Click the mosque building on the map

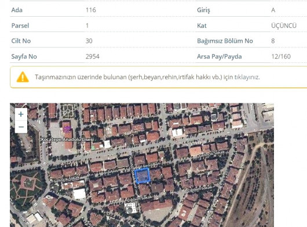pos(130,208)
